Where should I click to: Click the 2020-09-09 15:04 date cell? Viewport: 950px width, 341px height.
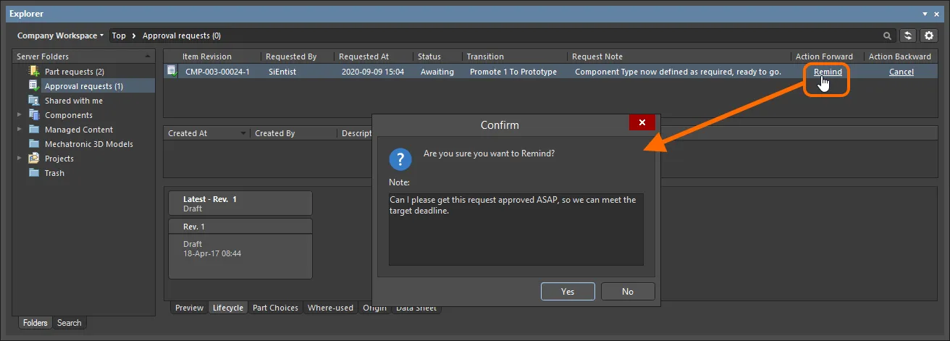(x=373, y=72)
